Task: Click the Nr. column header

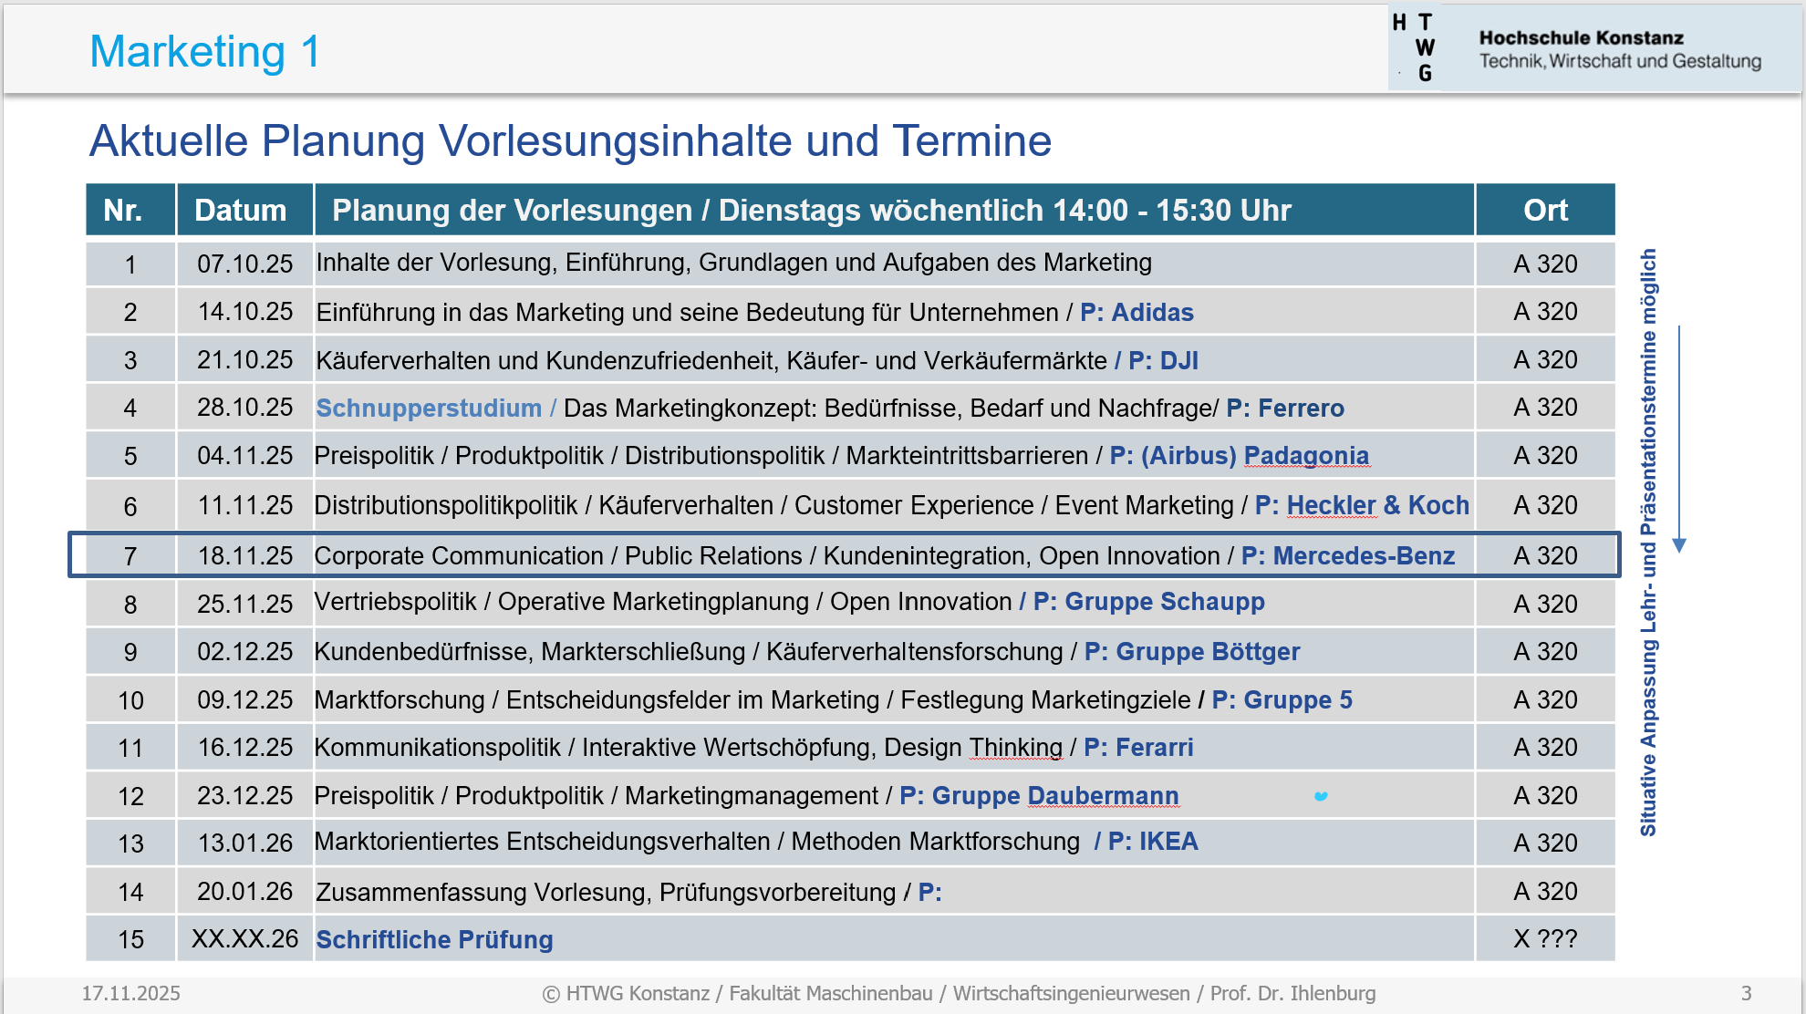Action: tap(123, 211)
